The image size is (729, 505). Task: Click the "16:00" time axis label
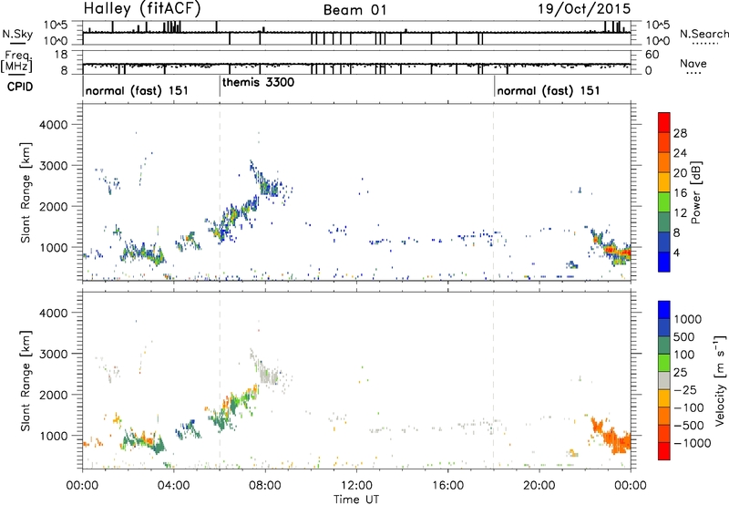click(447, 486)
